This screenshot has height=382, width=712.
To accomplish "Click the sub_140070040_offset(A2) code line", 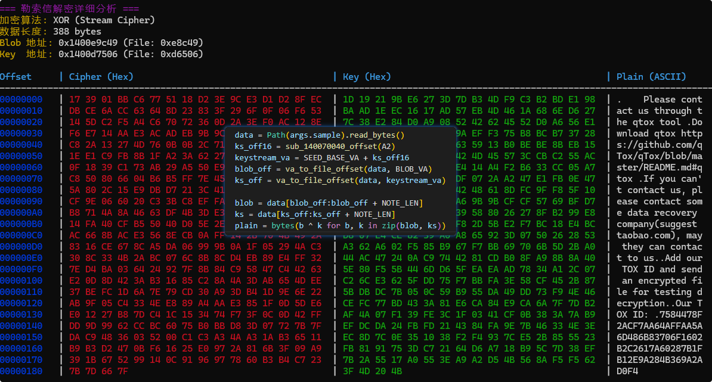I will [x=315, y=147].
